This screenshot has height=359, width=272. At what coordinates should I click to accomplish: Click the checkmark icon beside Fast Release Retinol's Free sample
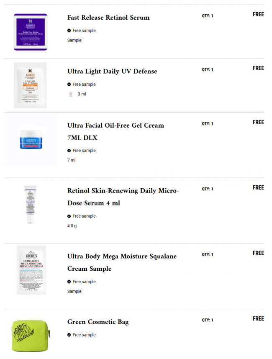[x=69, y=31]
